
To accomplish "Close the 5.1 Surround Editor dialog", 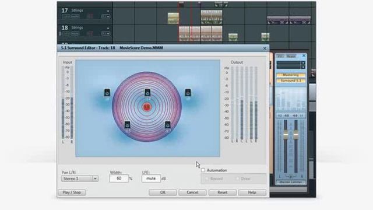I will (265, 48).
